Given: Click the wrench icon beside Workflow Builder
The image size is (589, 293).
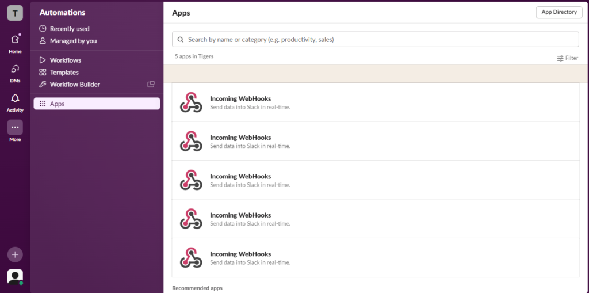Looking at the screenshot, I should tap(43, 84).
